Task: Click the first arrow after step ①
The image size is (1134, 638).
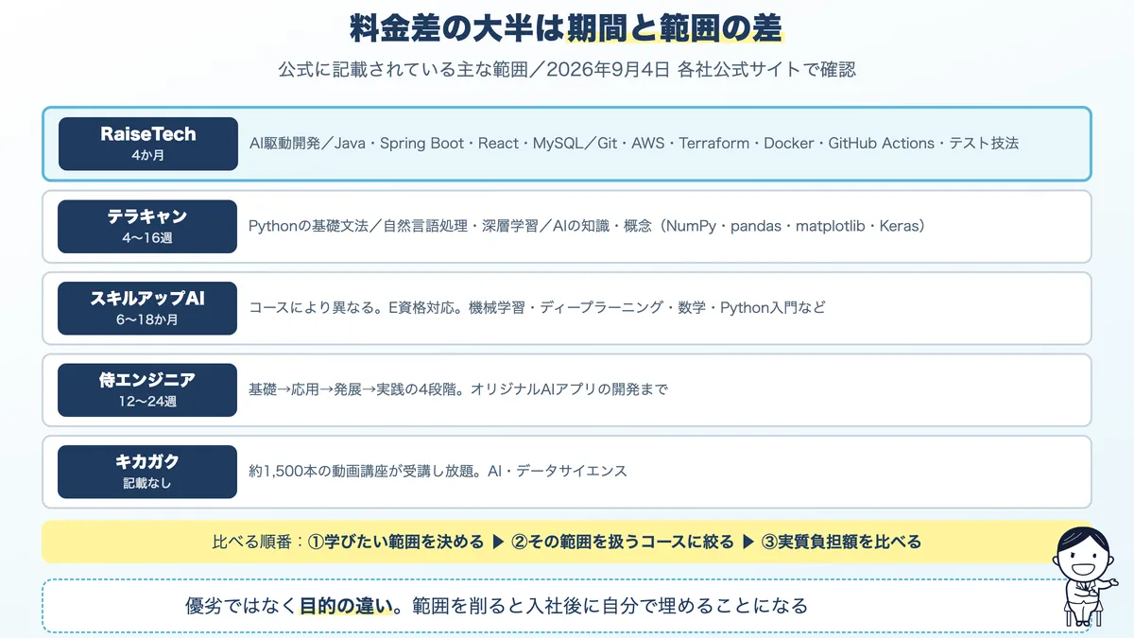Action: point(499,542)
